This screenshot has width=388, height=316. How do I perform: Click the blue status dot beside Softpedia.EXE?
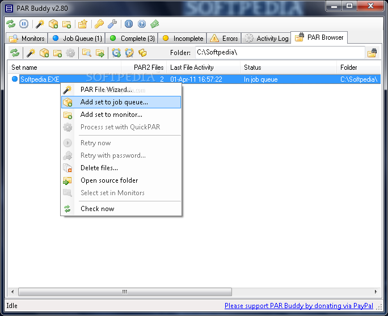click(x=15, y=79)
